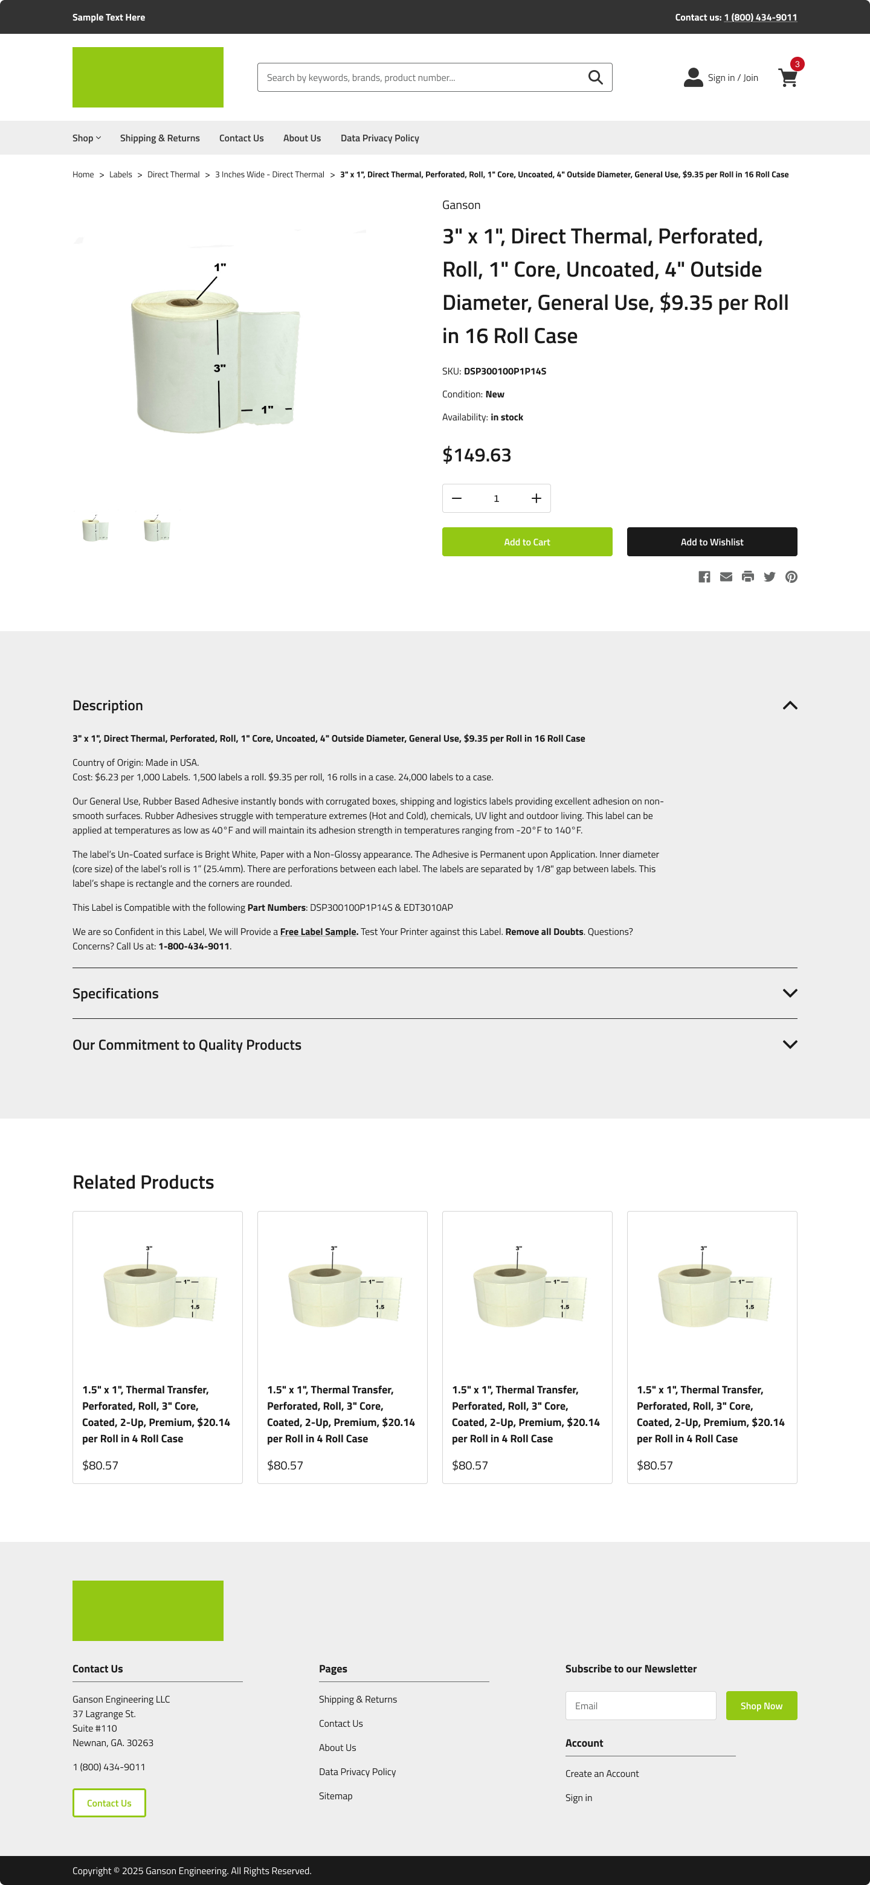Add the product to cart
870x1885 pixels.
527,542
